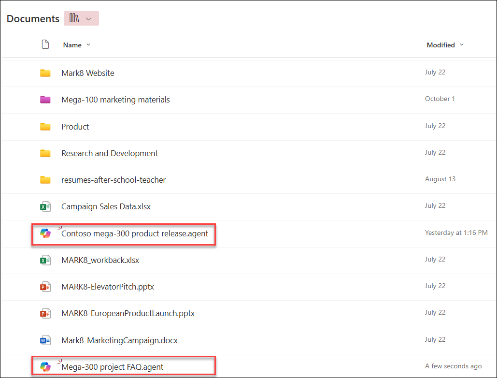Screen dimensions: 497x378
Task: Select the Excel icon beside Campaign Sales Data.xlsx
Action: [x=46, y=206]
